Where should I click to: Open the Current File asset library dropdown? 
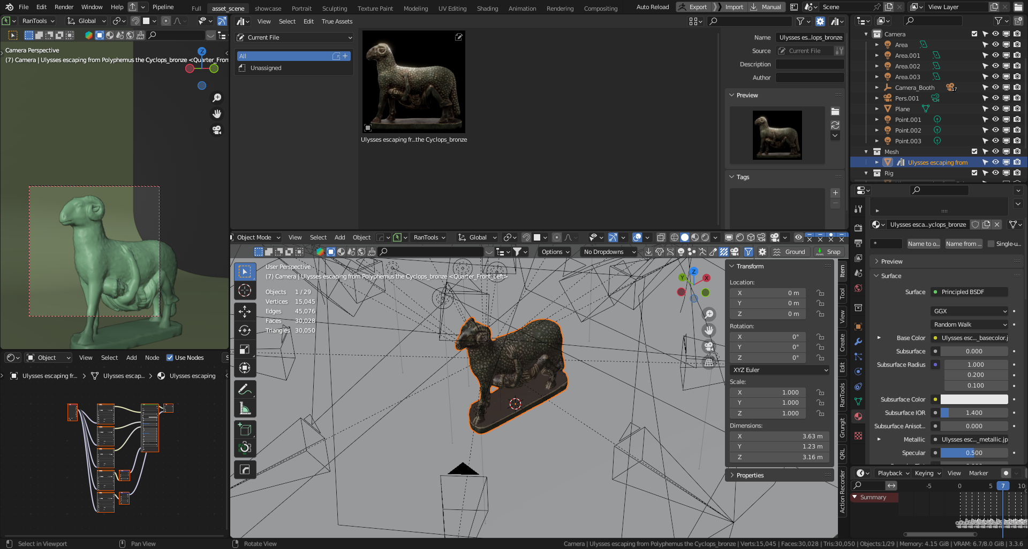[294, 37]
